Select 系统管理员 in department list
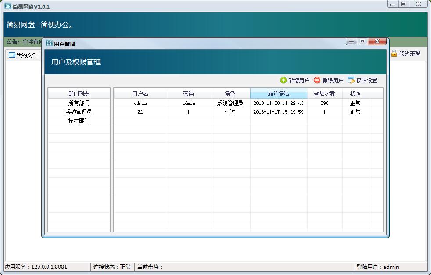 (79, 112)
